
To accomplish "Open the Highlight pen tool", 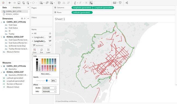I will [x=75, y=3].
